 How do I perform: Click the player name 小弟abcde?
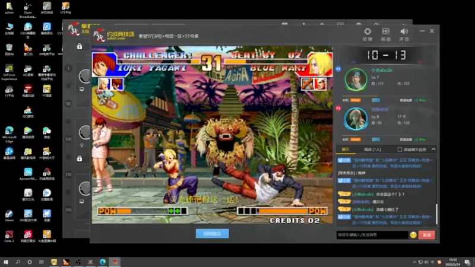382,70
